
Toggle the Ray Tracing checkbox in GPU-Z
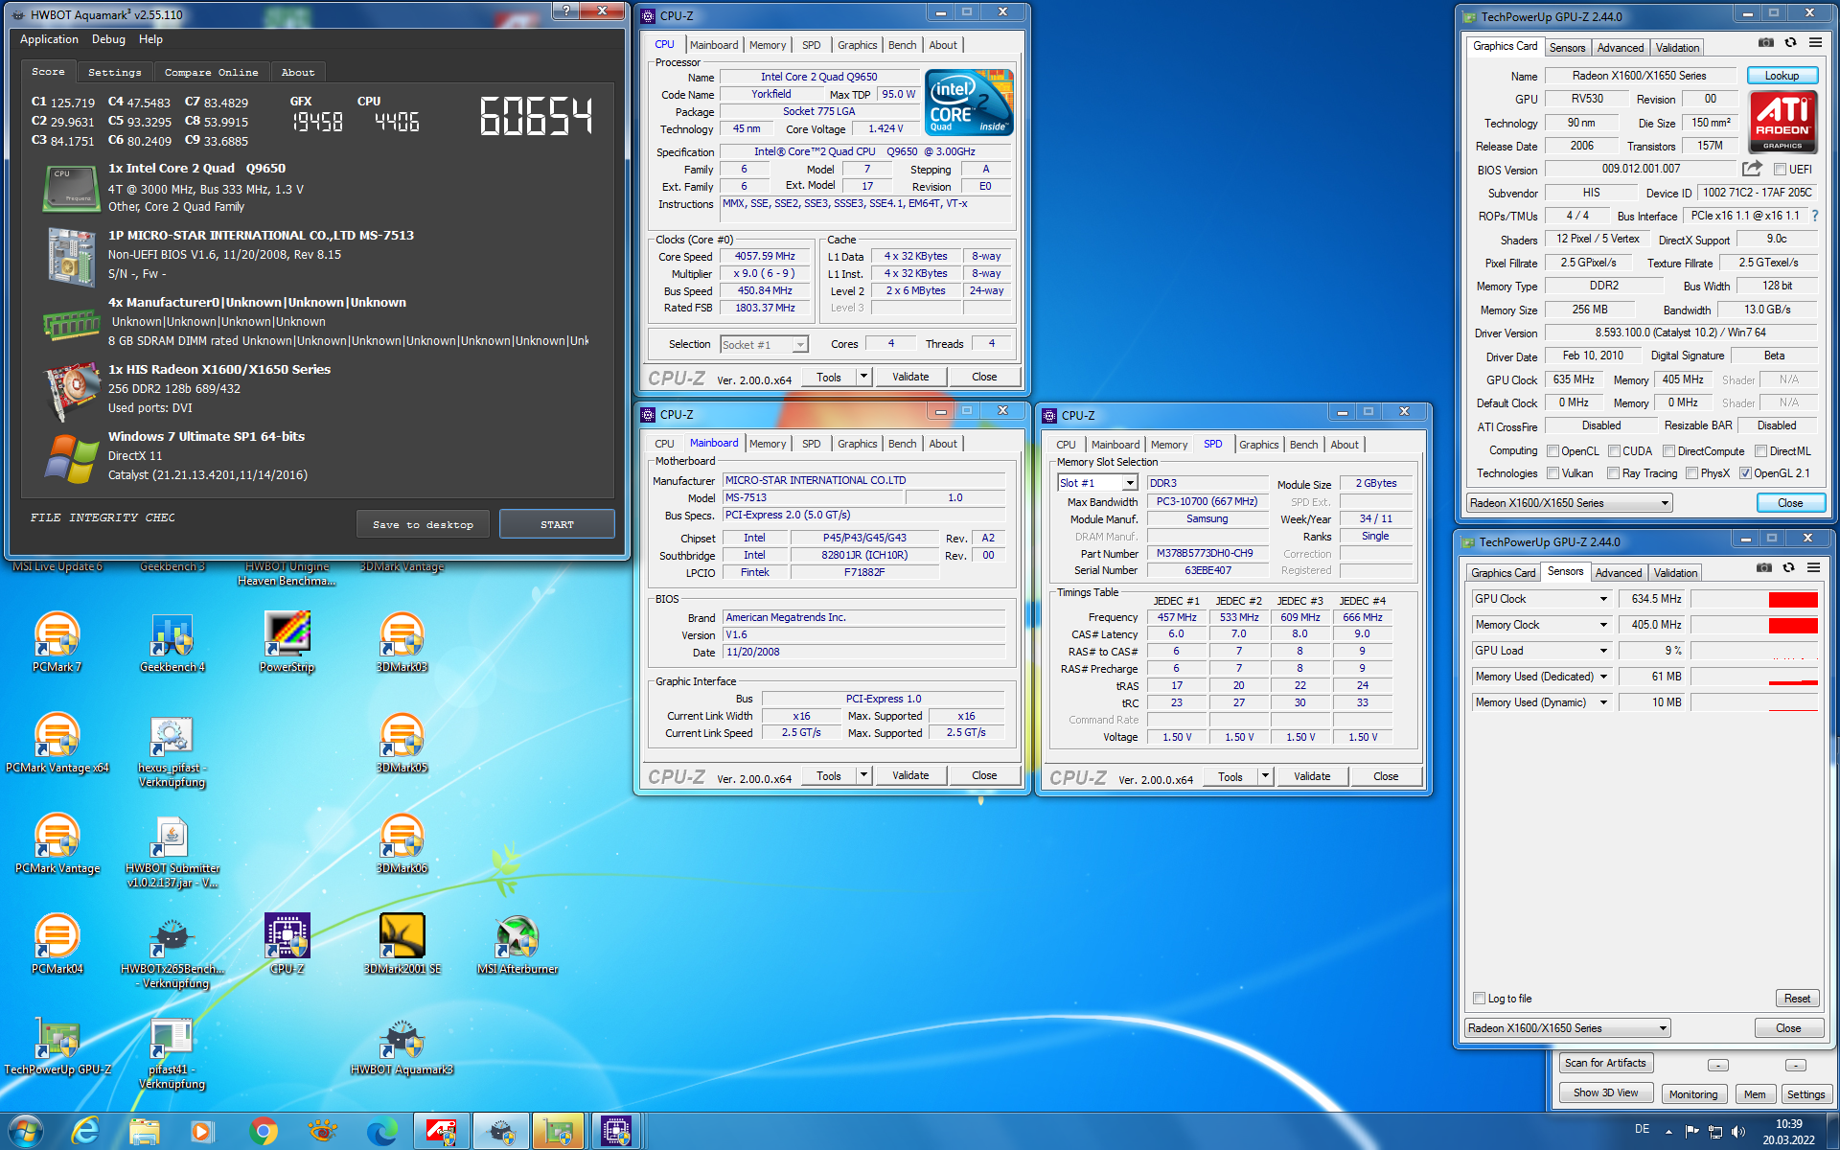click(1613, 473)
